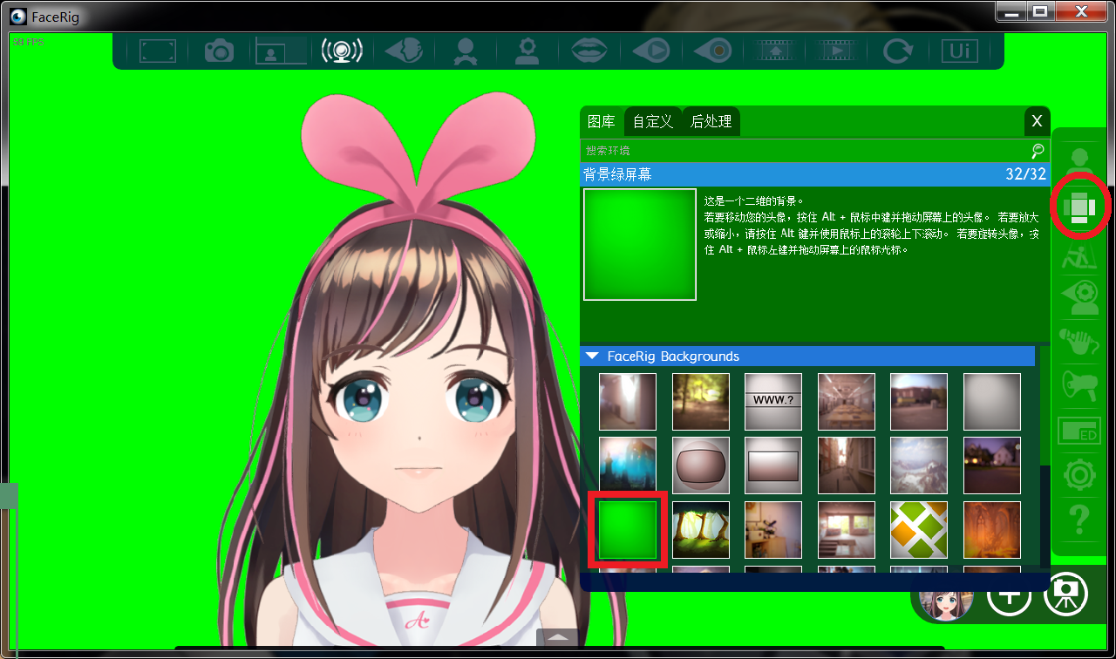Click the fullscreen frame icon in top toolbar
This screenshot has width=1116, height=659.
click(158, 51)
